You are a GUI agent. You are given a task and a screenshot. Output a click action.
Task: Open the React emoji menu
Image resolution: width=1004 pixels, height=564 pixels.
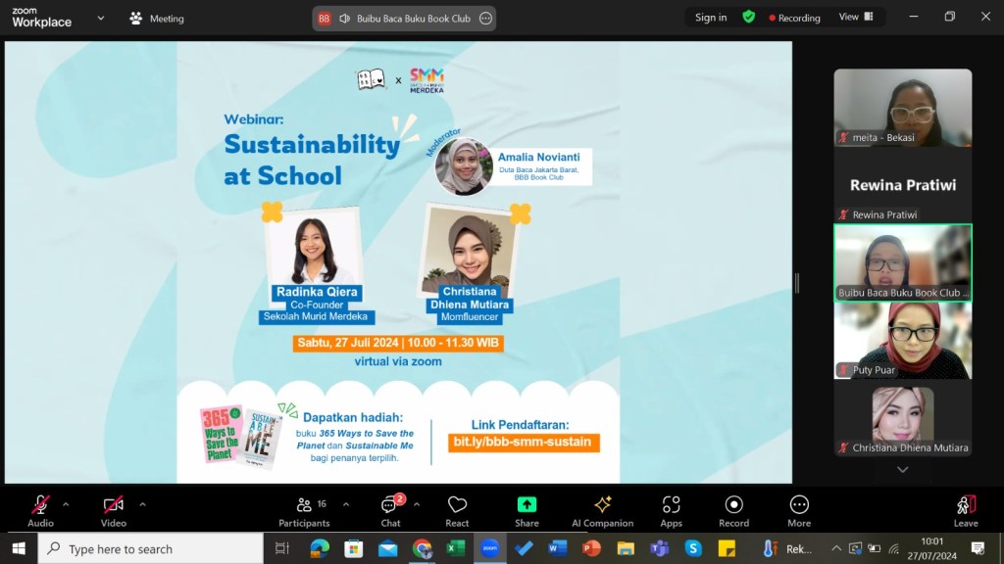pyautogui.click(x=457, y=510)
